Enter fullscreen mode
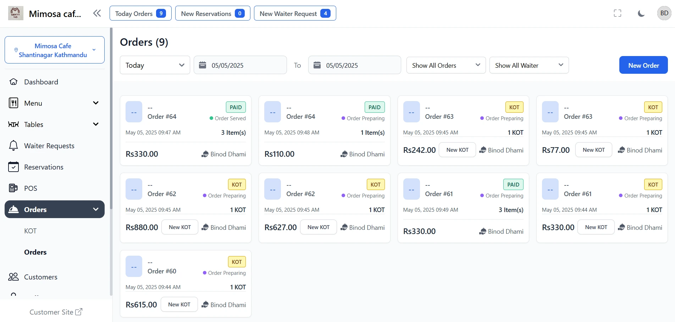 617,13
